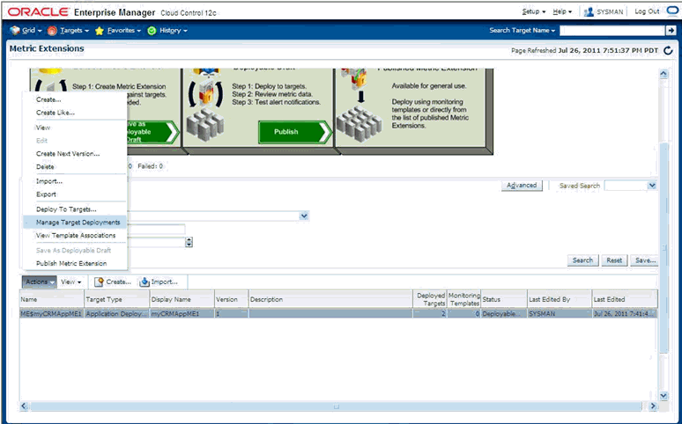The image size is (682, 424).
Task: Click the Search button
Action: tap(582, 260)
